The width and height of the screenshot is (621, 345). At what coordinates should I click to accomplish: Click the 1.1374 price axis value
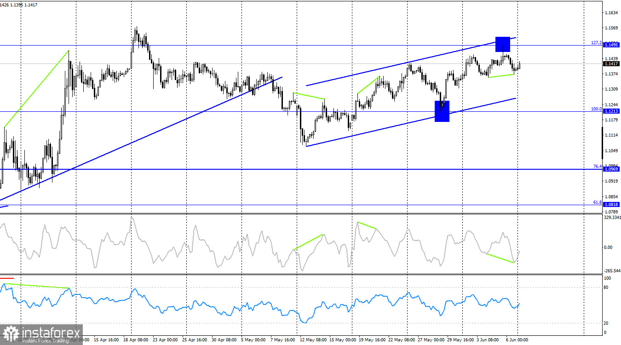click(611, 74)
